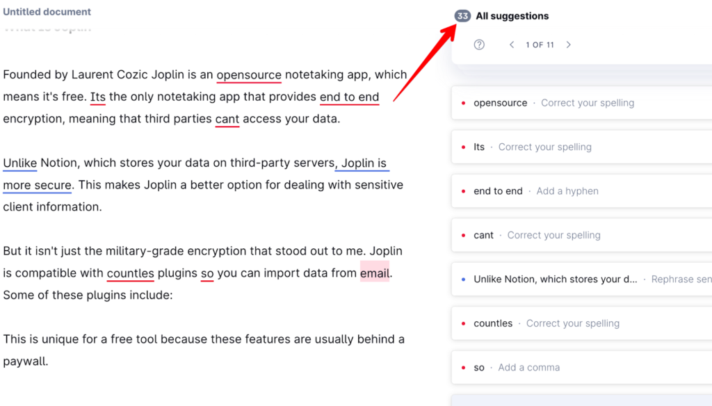Click the underlined word "opensource" in document

249,74
